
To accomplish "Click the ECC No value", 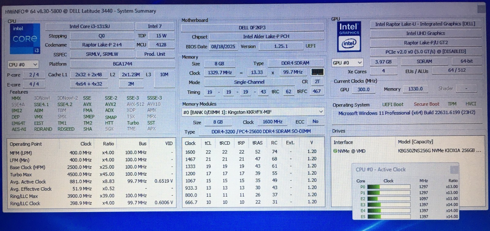I will [x=315, y=121].
